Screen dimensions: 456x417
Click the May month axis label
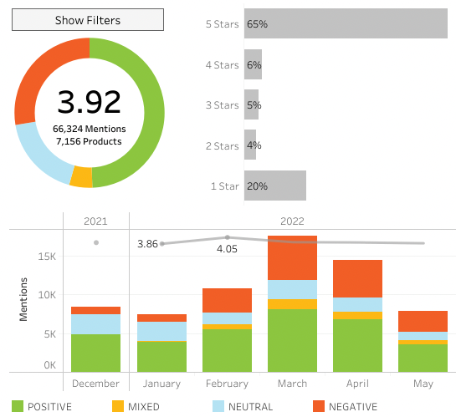click(x=423, y=384)
